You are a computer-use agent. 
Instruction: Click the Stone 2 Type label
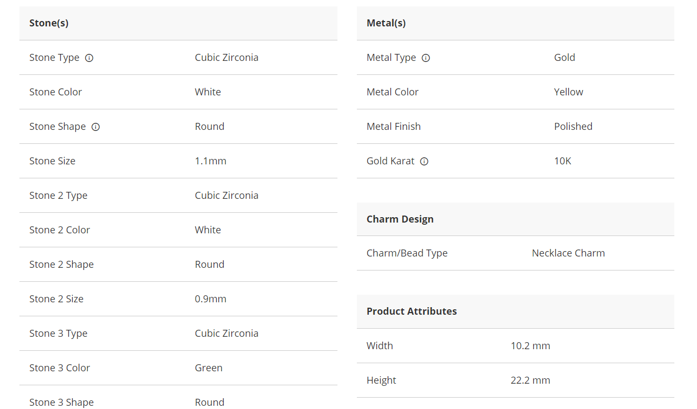point(58,196)
